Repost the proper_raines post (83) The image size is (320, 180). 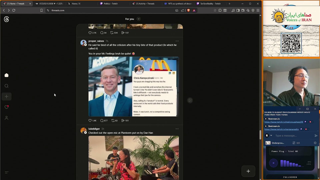click(x=114, y=120)
